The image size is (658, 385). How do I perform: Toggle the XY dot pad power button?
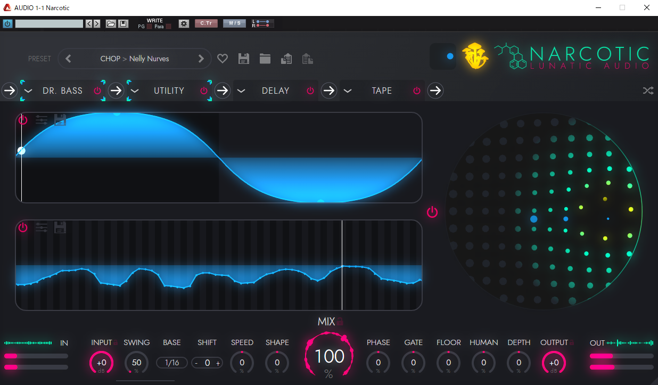click(x=432, y=212)
